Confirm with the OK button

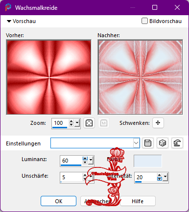[x=58, y=201]
